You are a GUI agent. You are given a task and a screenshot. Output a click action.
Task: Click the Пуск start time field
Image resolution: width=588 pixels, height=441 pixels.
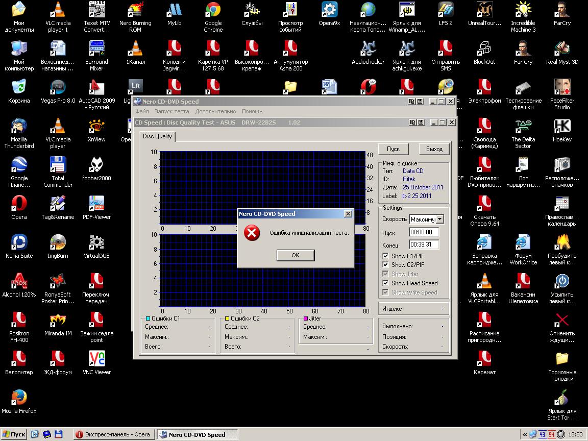pos(424,232)
